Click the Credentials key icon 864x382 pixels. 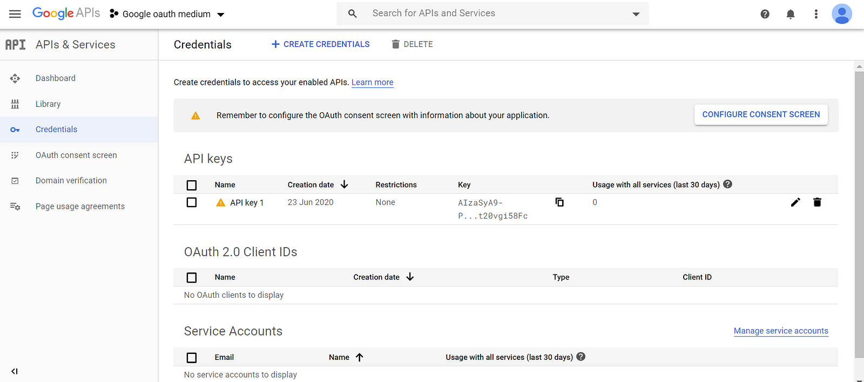pos(15,129)
